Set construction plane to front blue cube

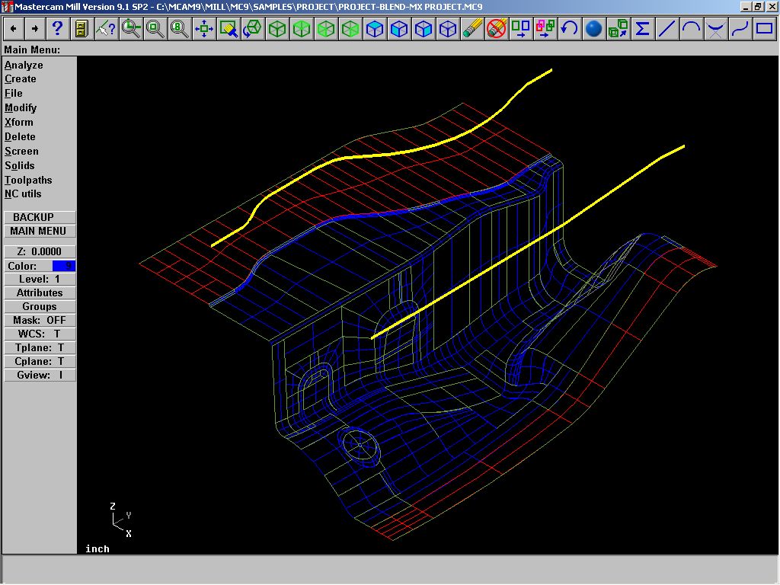pos(399,28)
